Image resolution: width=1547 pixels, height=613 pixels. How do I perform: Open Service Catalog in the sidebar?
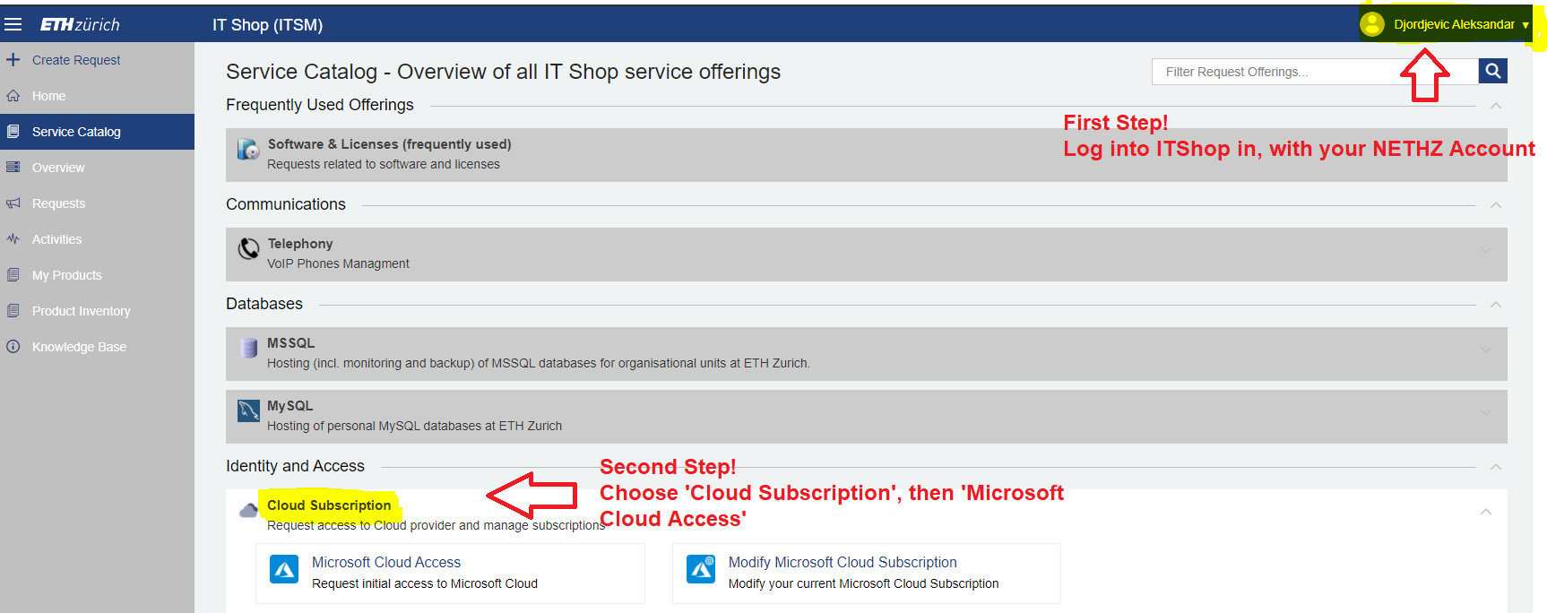pos(97,132)
